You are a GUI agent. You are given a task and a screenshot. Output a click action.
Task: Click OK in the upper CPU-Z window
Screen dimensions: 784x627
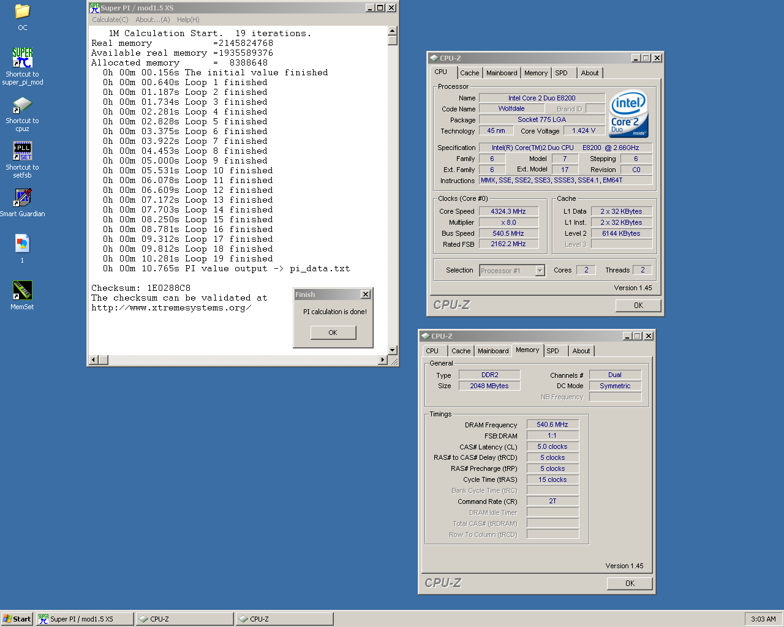coord(638,306)
